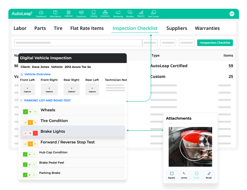This screenshot has width=247, height=190.
Task: Open the AutoLeap Certified checklist row
Action: pyautogui.click(x=124, y=66)
